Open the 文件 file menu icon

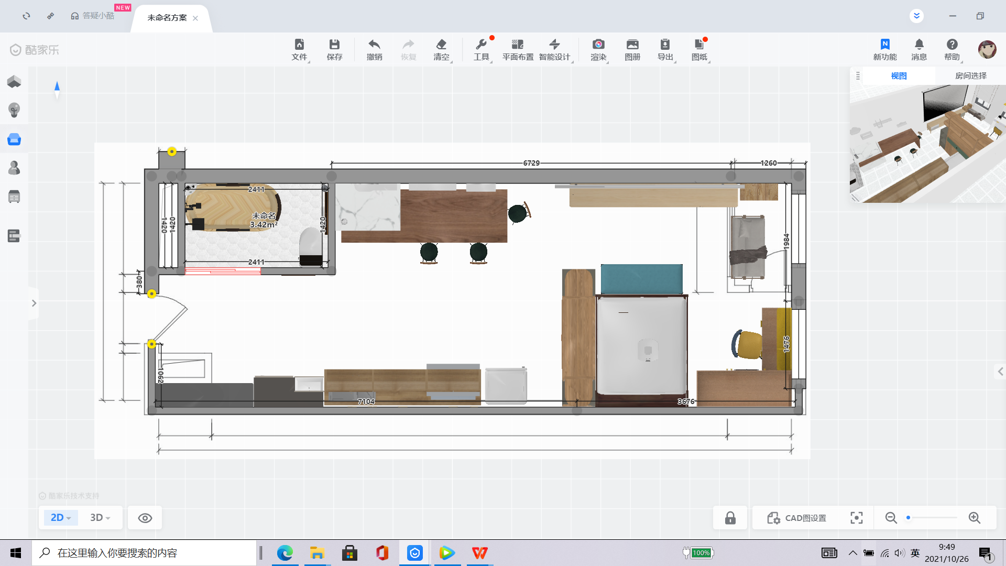299,50
